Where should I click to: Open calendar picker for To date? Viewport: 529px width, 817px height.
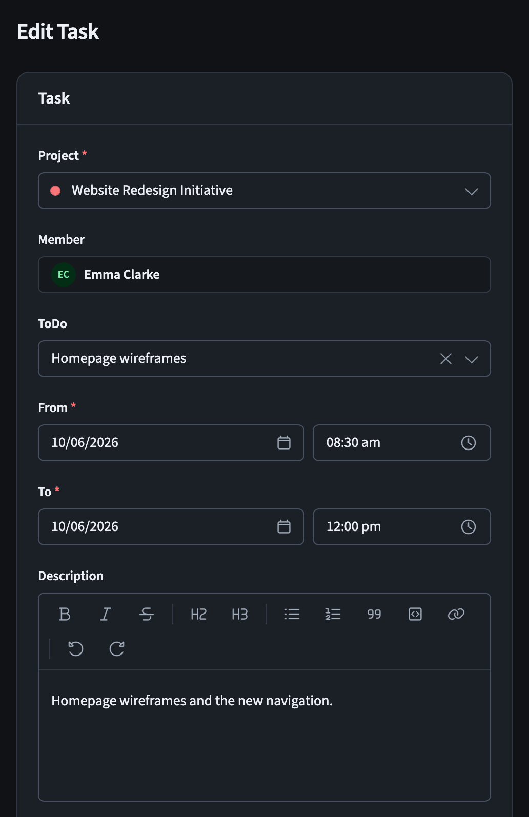click(x=284, y=527)
